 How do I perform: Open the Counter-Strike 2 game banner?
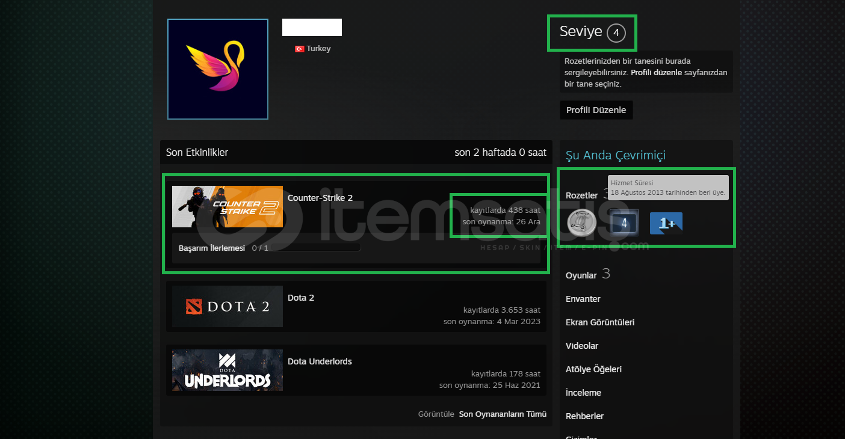227,206
